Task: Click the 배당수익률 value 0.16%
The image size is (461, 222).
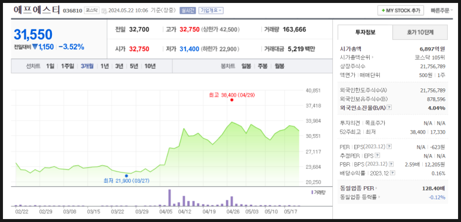Action: coord(438,173)
